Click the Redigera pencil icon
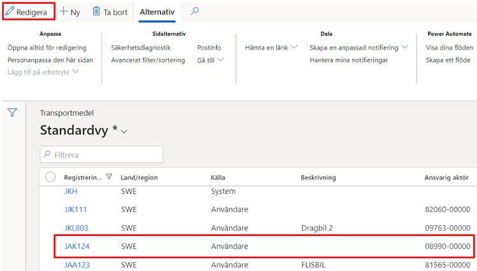 tap(10, 11)
